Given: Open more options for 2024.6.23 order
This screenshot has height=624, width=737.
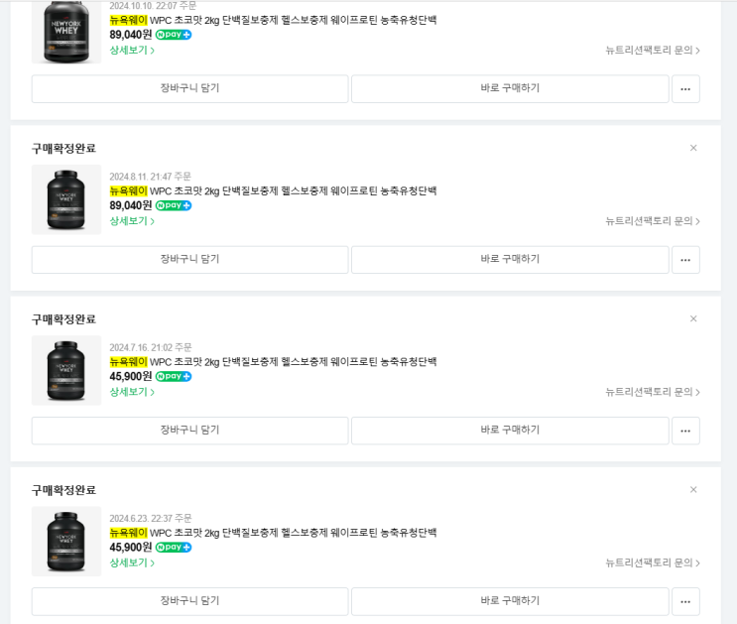Looking at the screenshot, I should tap(685, 601).
